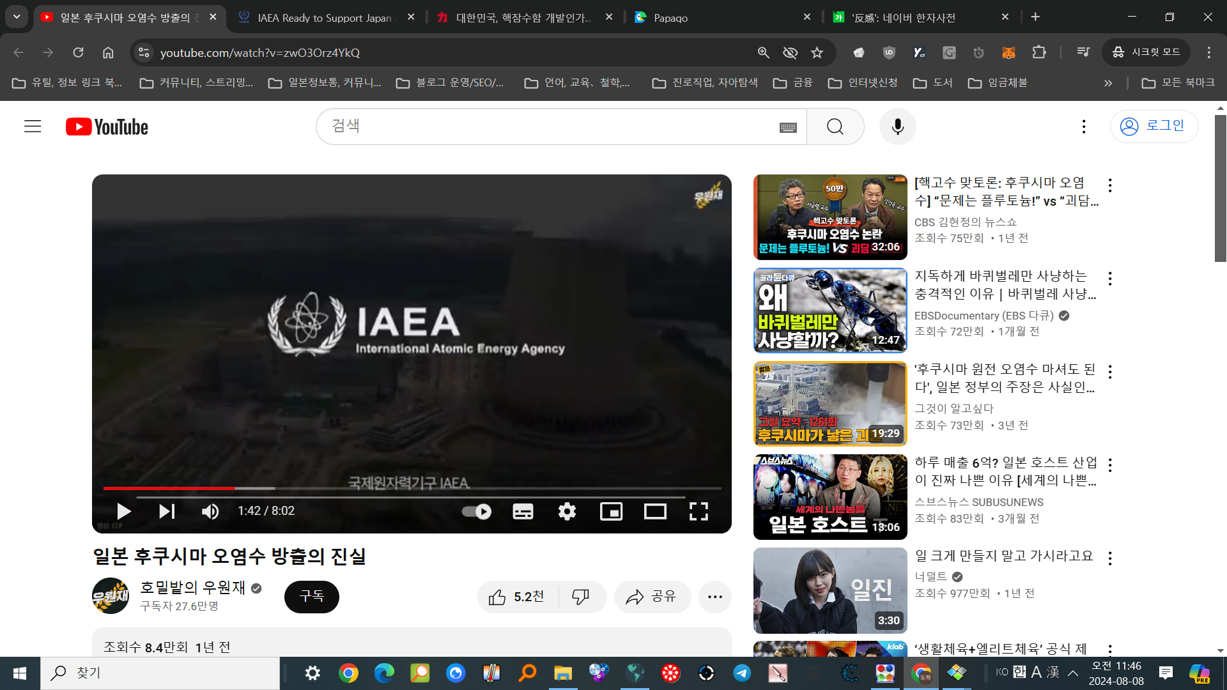Mute the video volume speaker icon

(x=210, y=511)
